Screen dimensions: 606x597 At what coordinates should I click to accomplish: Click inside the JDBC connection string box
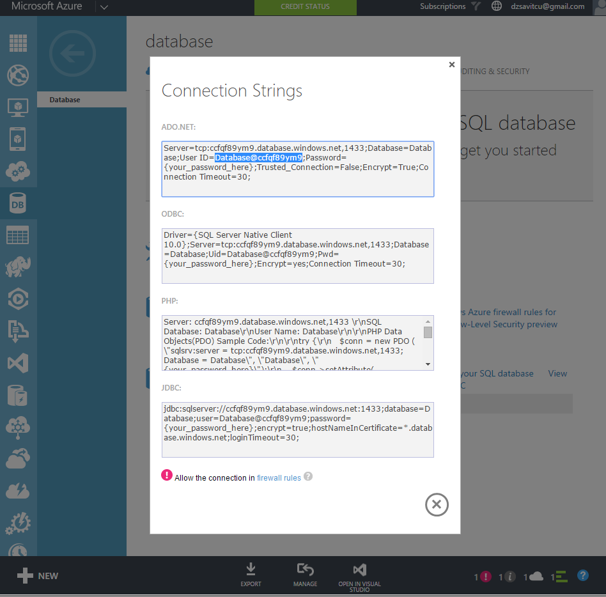tap(298, 430)
